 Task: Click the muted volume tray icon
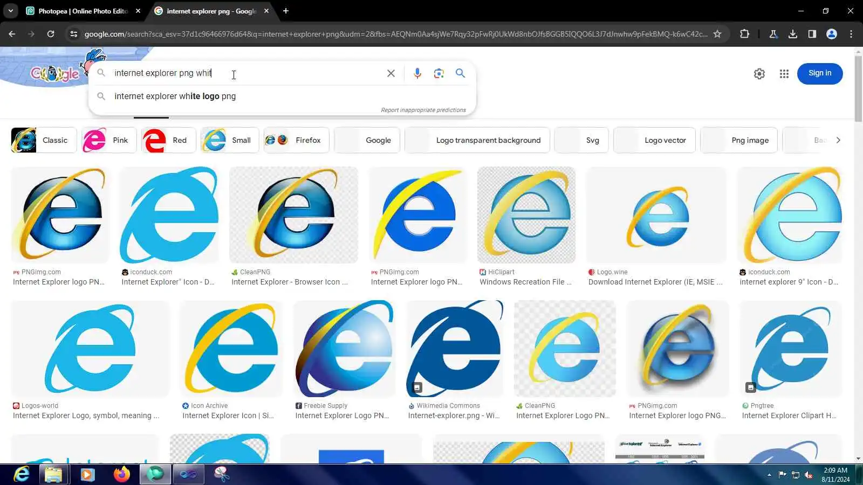tap(809, 475)
